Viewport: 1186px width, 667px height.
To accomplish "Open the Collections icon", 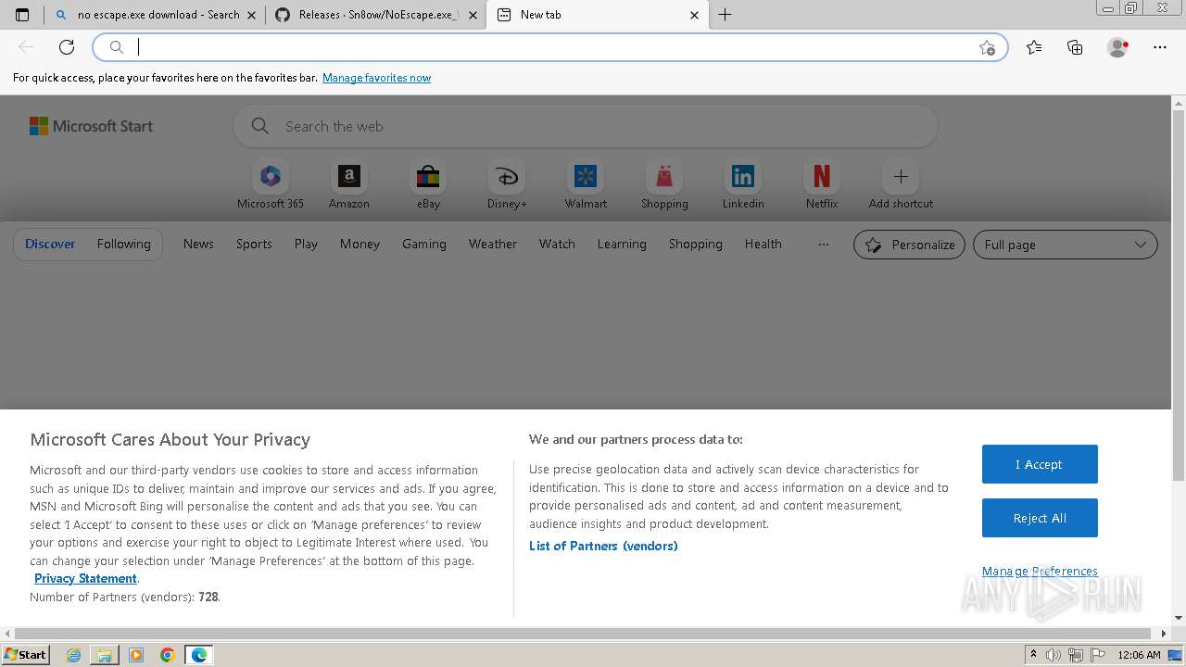I will [1075, 47].
